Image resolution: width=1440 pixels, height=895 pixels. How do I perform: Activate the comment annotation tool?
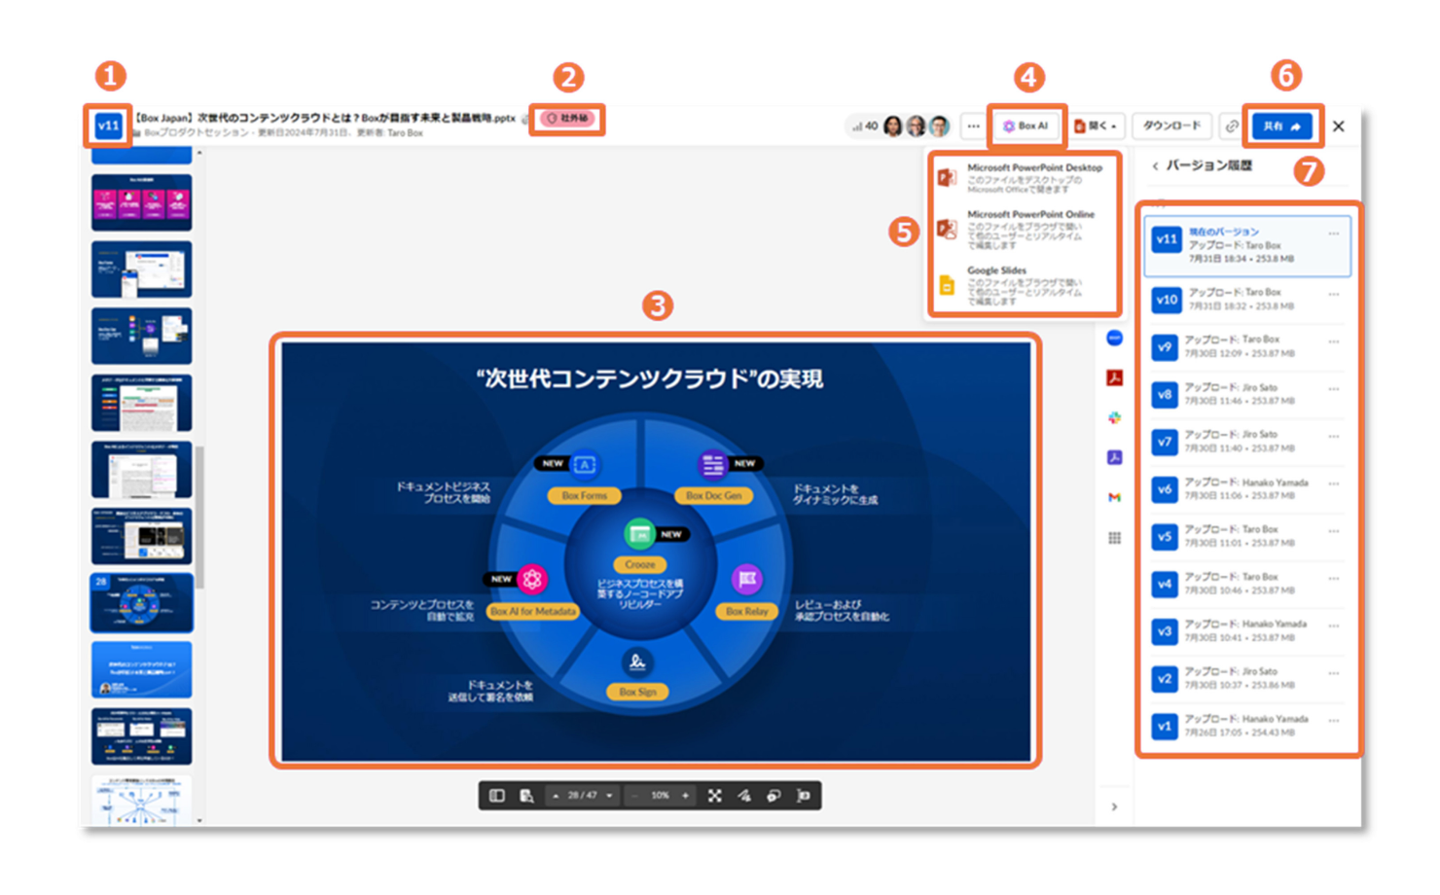click(774, 796)
